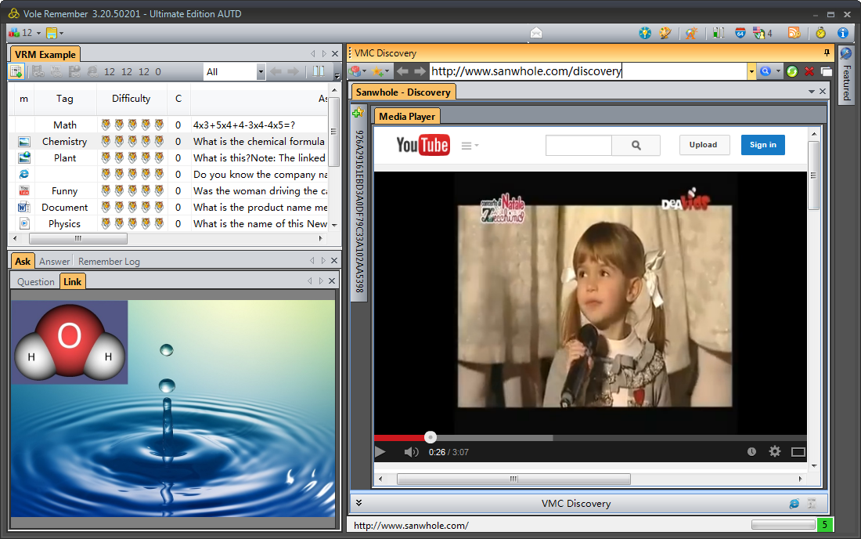Click the URL address field
The height and width of the screenshot is (539, 861).
(x=588, y=71)
